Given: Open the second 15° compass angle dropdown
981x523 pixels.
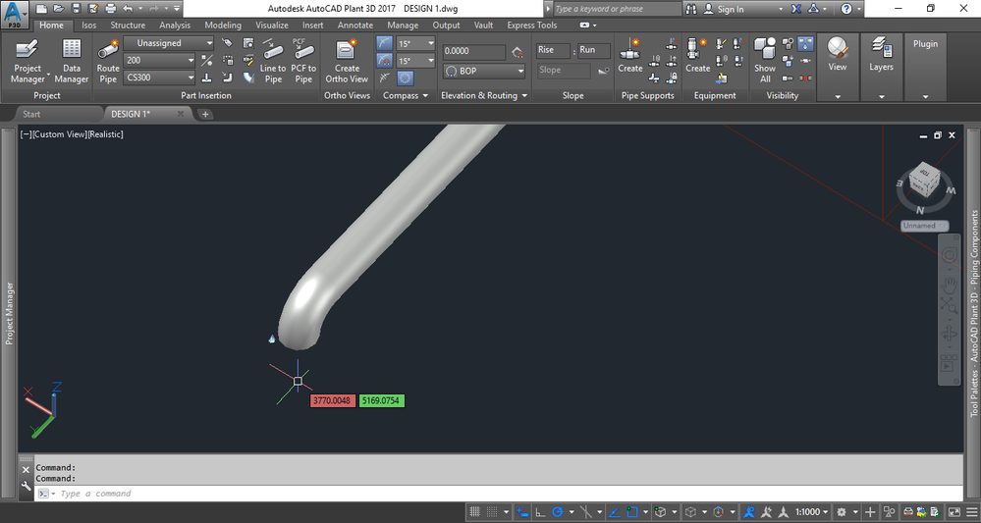Looking at the screenshot, I should pyautogui.click(x=415, y=61).
